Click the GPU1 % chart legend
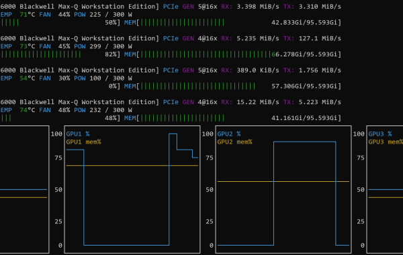Viewport: 403px width, 255px height. (x=78, y=134)
